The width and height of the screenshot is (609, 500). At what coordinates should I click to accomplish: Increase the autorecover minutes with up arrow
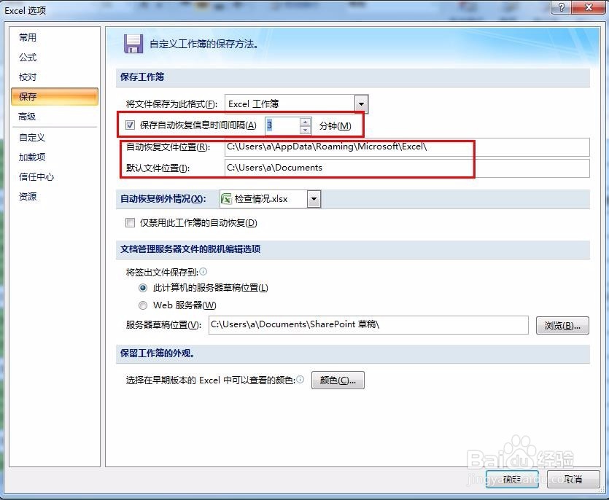tap(306, 122)
